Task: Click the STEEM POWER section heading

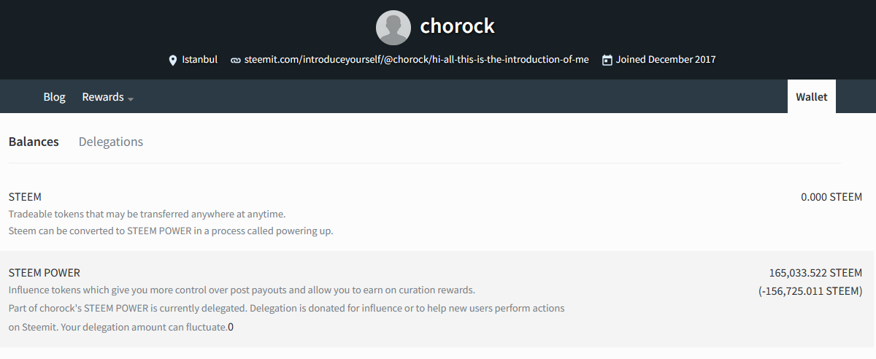Action: point(45,273)
